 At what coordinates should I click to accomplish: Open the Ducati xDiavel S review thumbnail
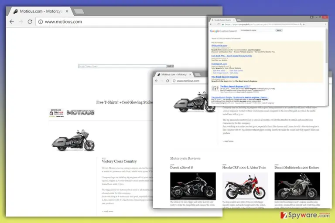point(193,186)
